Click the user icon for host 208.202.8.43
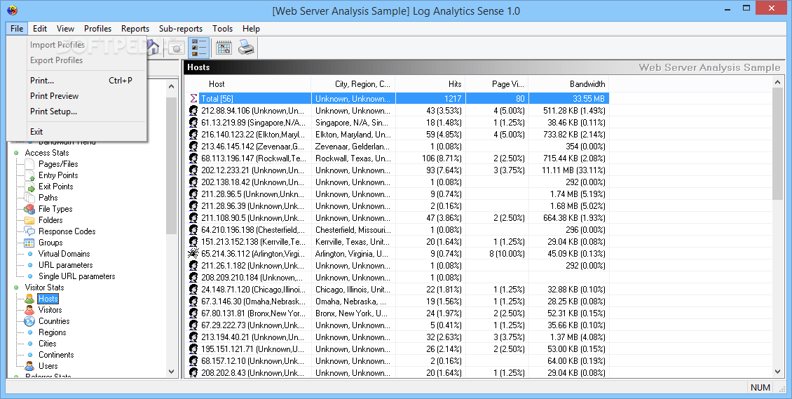 (193, 373)
